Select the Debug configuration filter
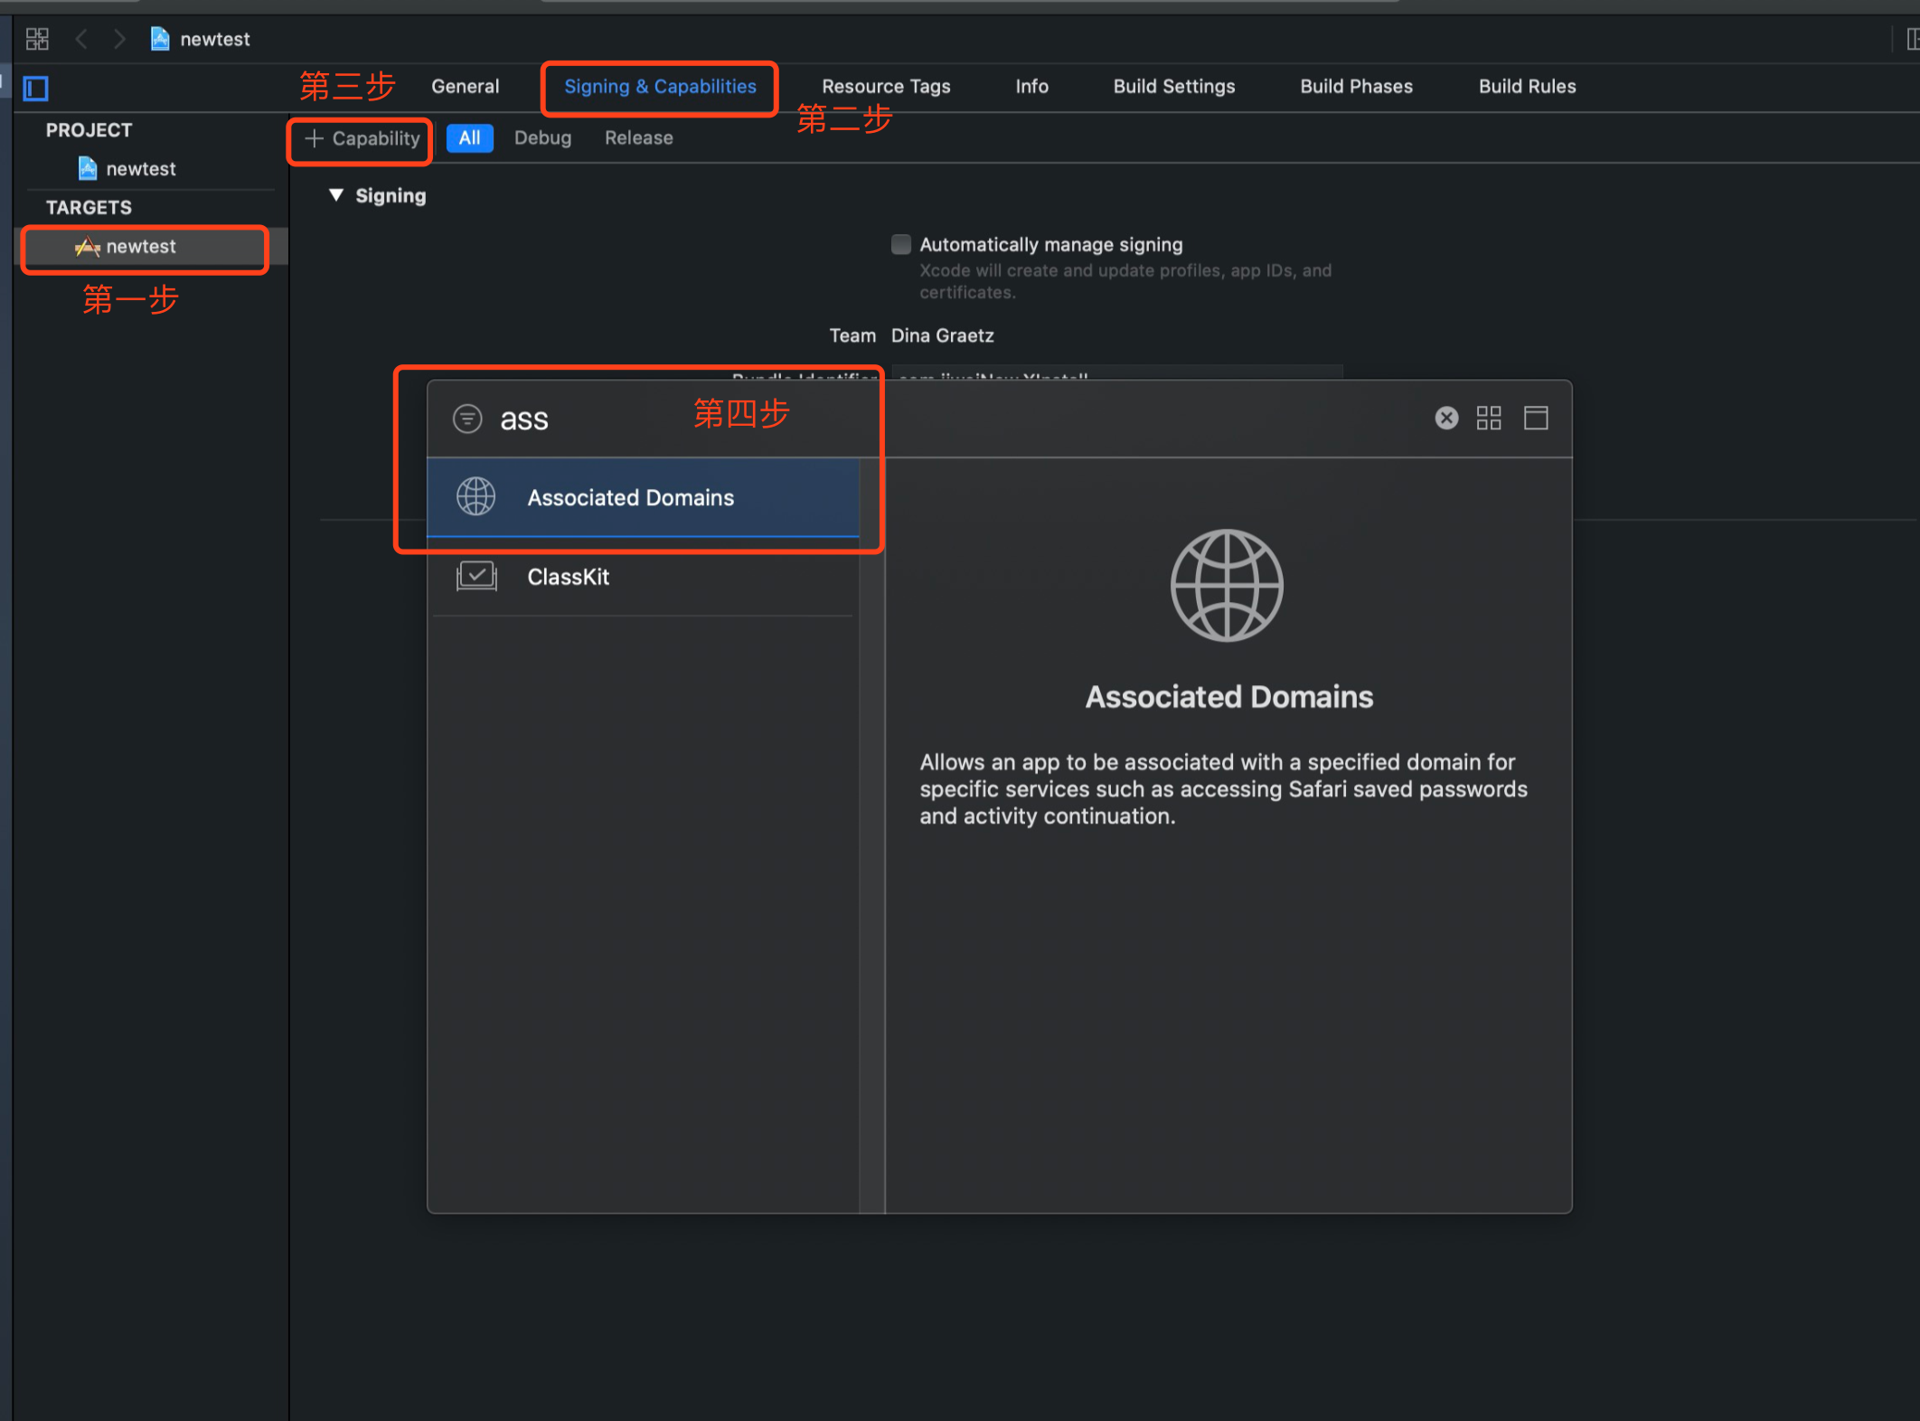 point(542,138)
